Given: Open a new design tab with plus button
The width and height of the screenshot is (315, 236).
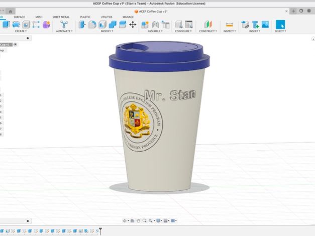Looking at the screenshot, I should 293,11.
